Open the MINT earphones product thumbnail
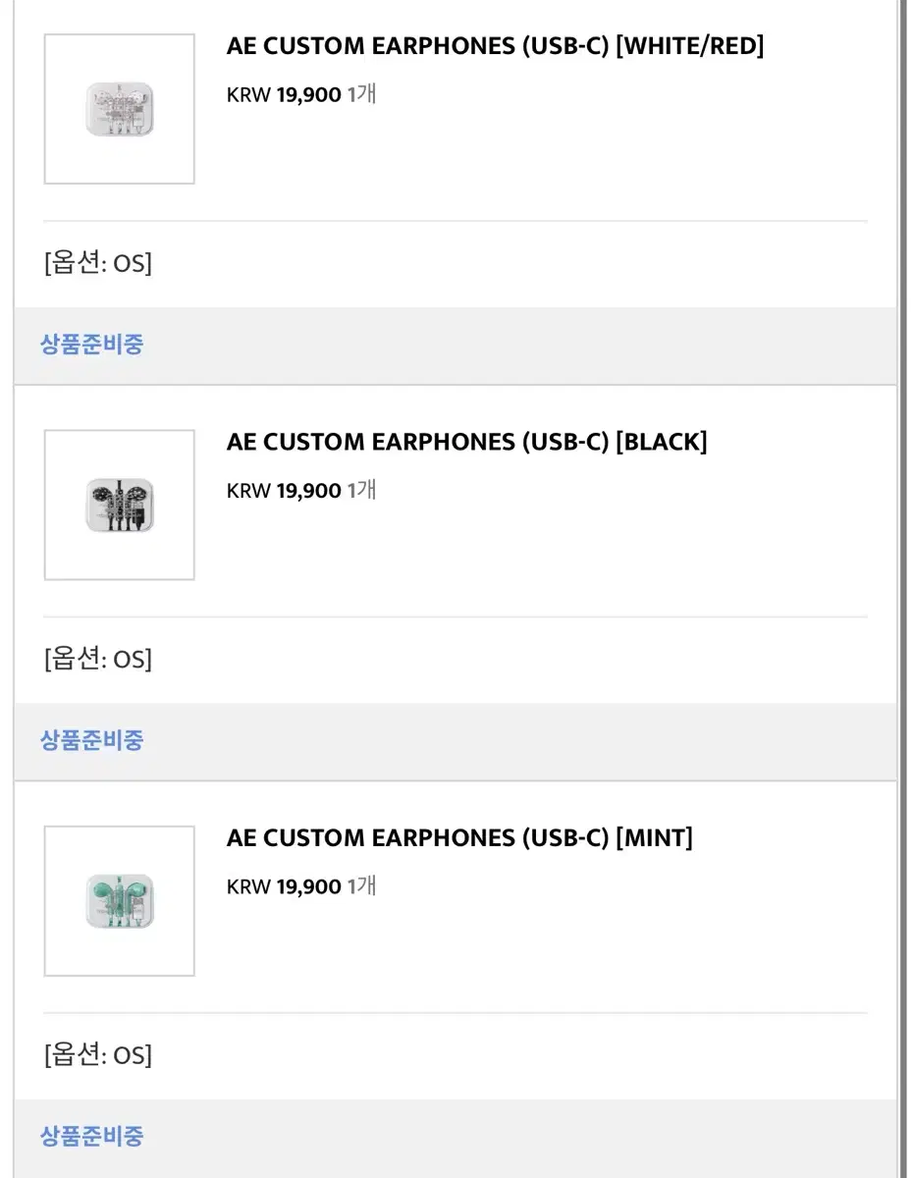Viewport: 913px width, 1178px height. point(119,900)
